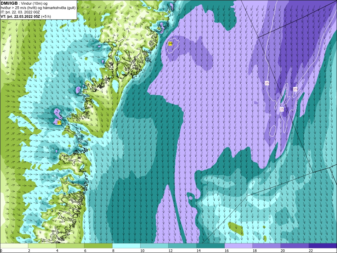Click the "IT: þri. 22. 03. 2022 00Z" line
Screen dimensions: 337x253
coord(20,12)
